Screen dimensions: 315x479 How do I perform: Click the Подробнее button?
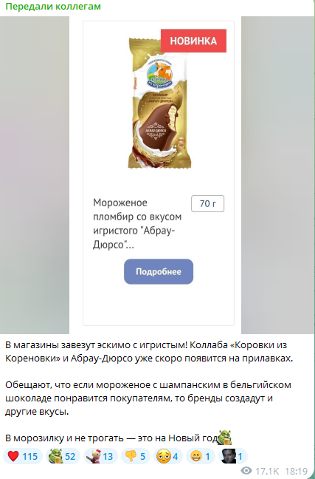[159, 271]
